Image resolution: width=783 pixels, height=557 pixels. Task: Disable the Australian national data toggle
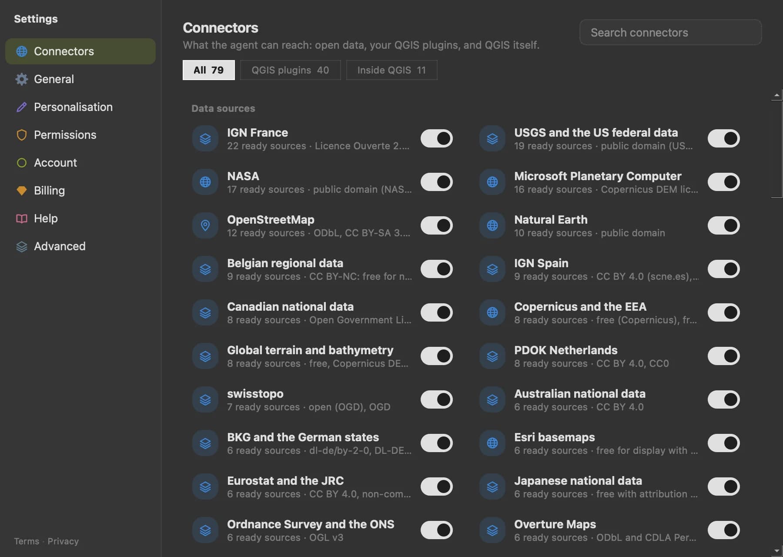[724, 399]
